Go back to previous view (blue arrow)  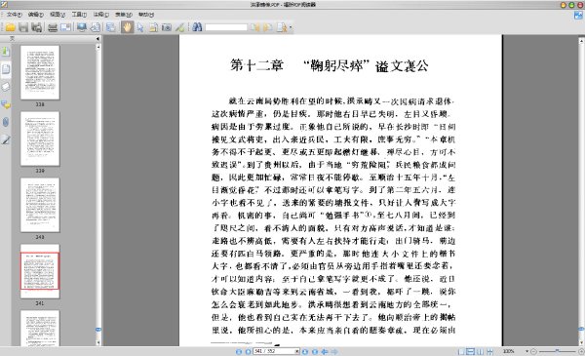(x=325, y=351)
